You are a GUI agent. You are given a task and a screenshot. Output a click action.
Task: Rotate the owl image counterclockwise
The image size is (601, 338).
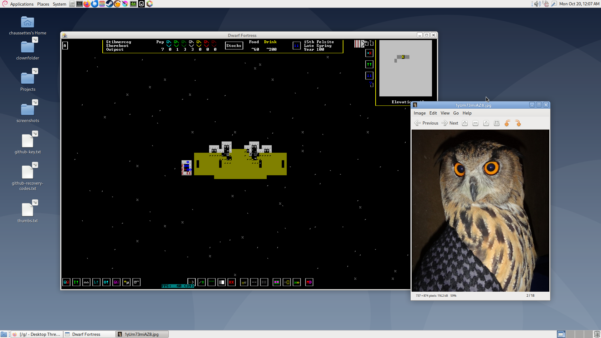507,123
